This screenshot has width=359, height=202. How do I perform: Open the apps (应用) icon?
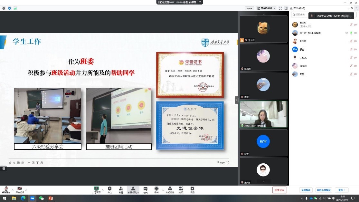point(181,189)
